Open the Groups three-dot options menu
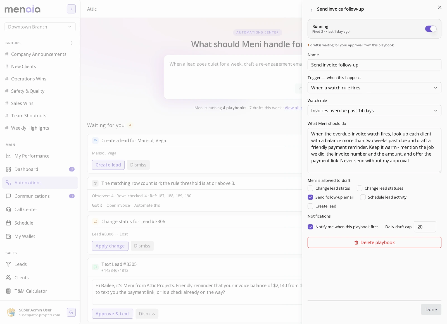This screenshot has height=324, width=447. (72, 43)
